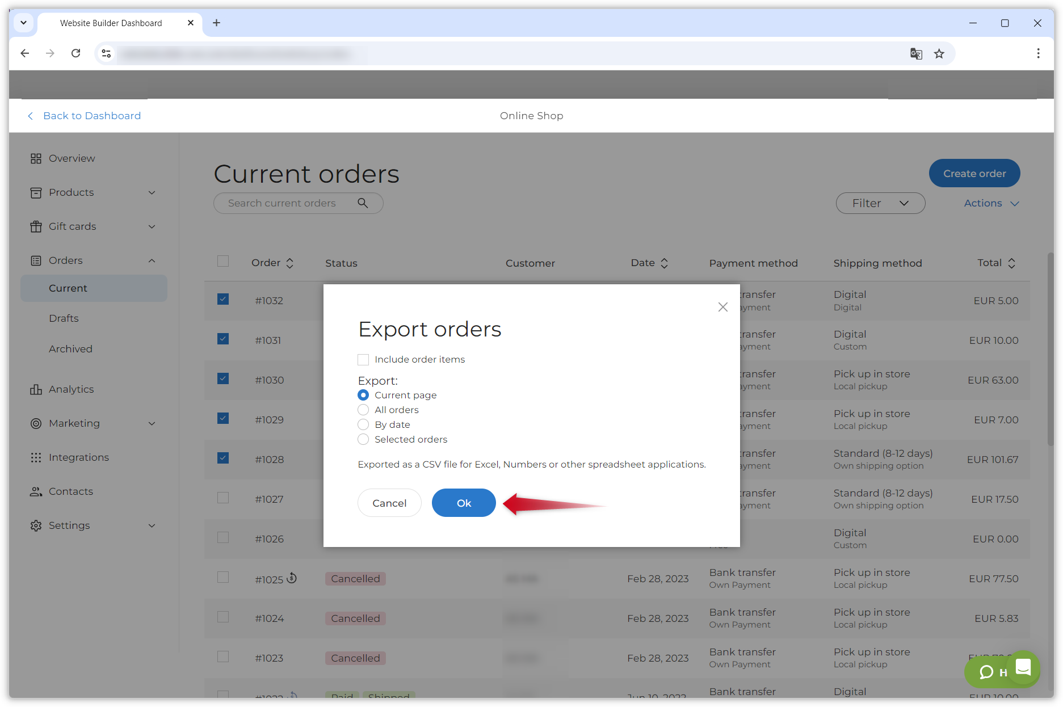Open the Archived orders tab
The height and width of the screenshot is (707, 1063).
(x=70, y=348)
